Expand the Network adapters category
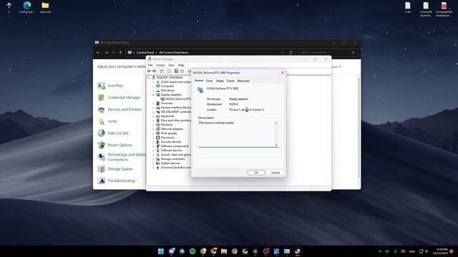The height and width of the screenshot is (257, 458). pyautogui.click(x=153, y=129)
